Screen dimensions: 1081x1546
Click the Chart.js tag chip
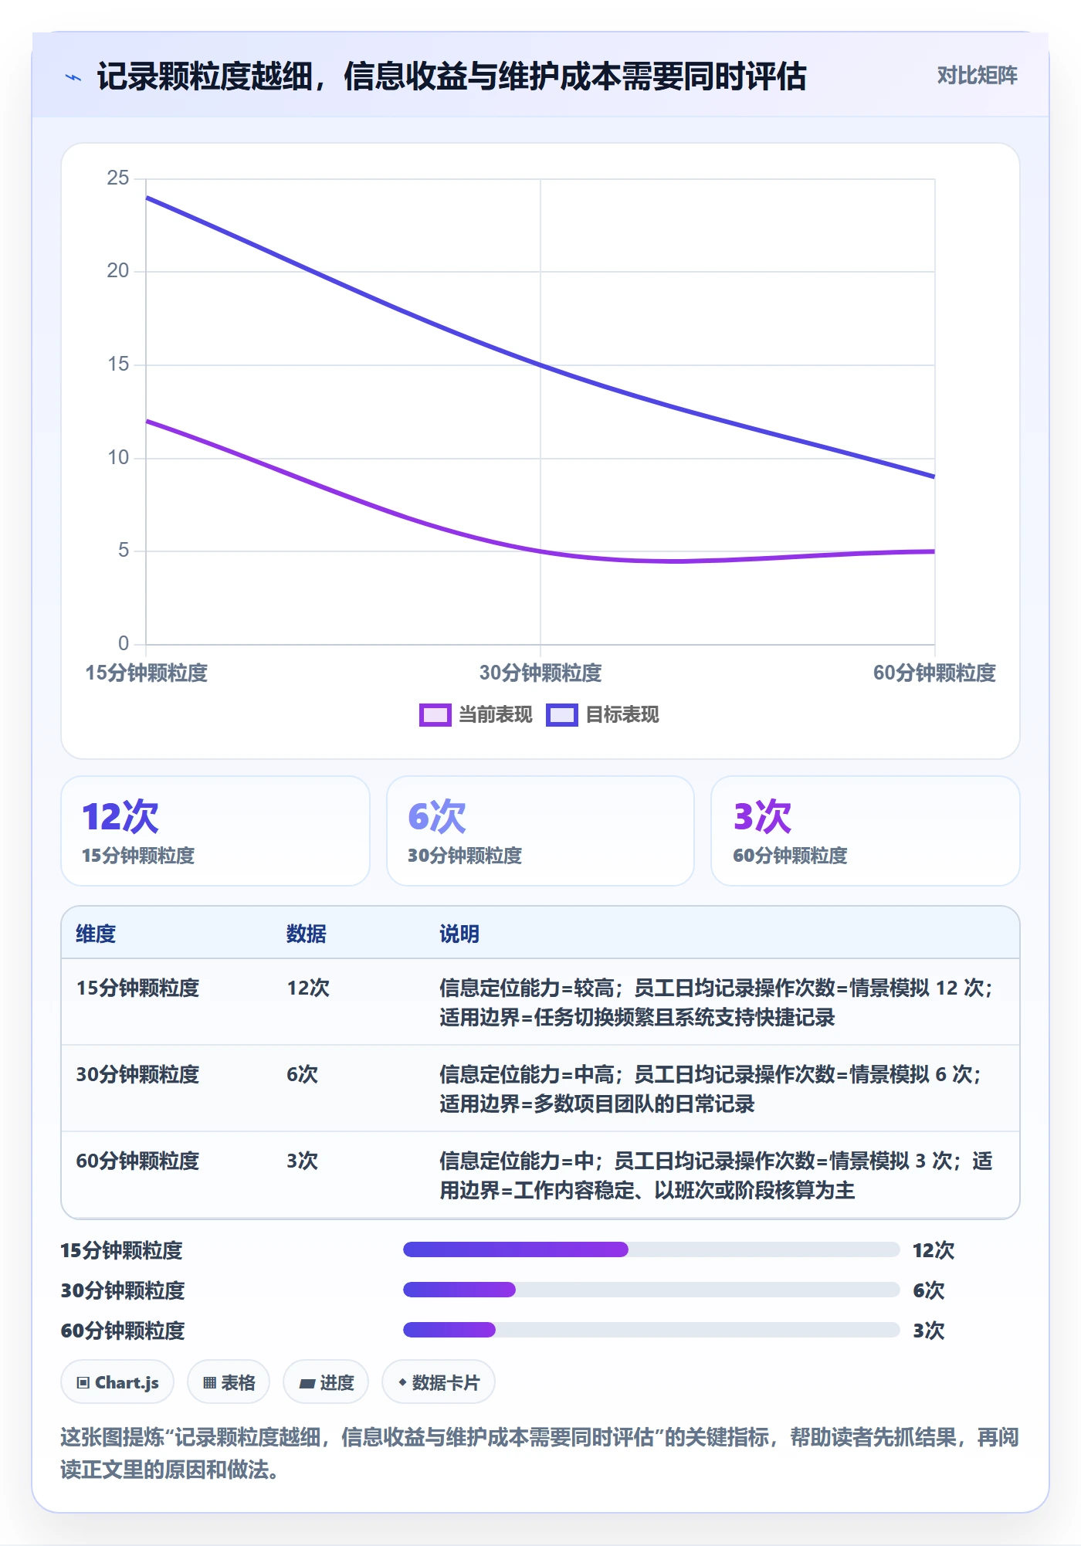(117, 1382)
